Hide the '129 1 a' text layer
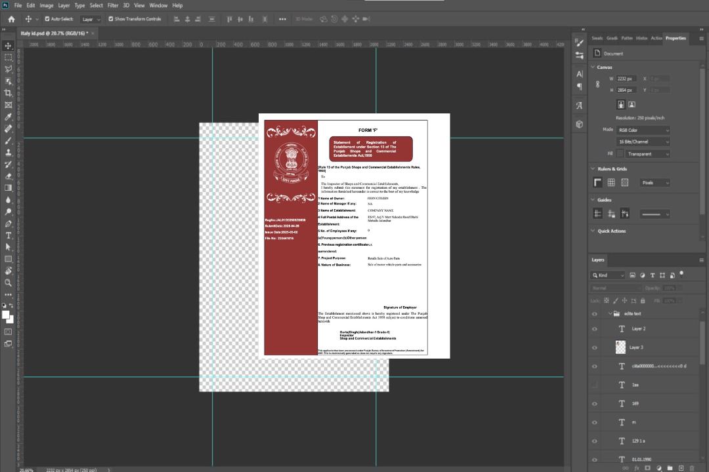 [x=595, y=441]
